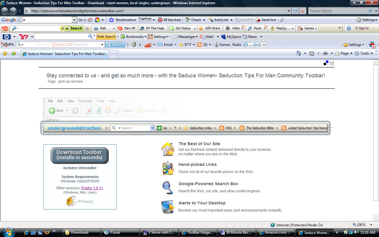Click the Yahoo Y! logo icon
The image size is (379, 237).
(23, 37)
